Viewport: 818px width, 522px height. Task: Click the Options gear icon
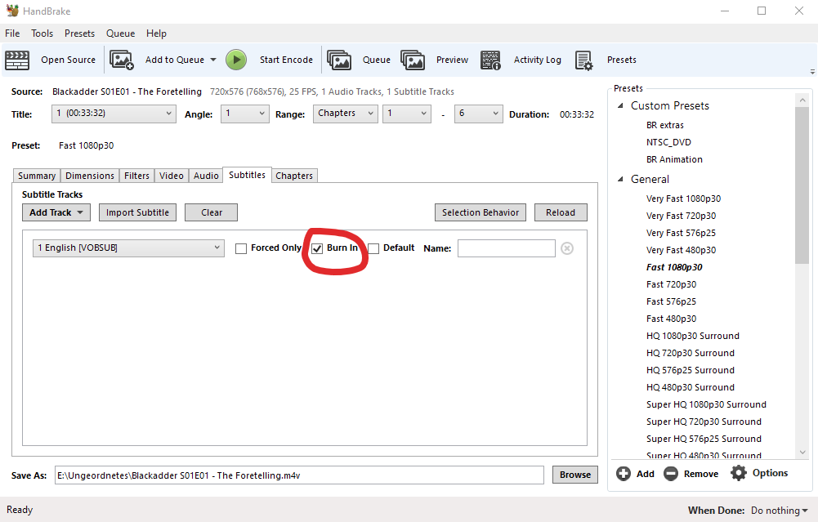click(x=739, y=473)
